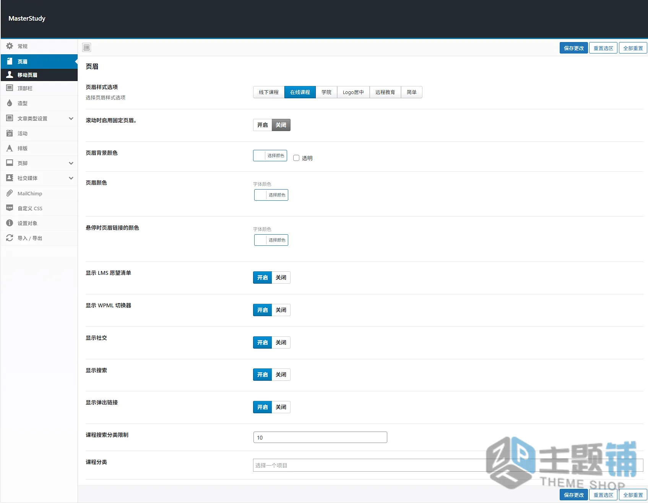Check the 透明 checkbox
This screenshot has width=648, height=503.
pos(296,158)
